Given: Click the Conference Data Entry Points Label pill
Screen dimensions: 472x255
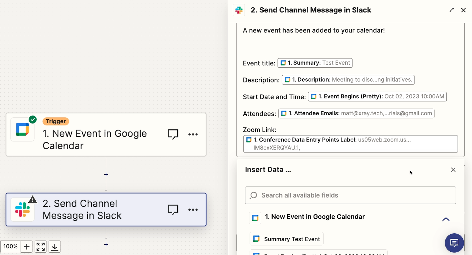Looking at the screenshot, I should pyautogui.click(x=350, y=144).
